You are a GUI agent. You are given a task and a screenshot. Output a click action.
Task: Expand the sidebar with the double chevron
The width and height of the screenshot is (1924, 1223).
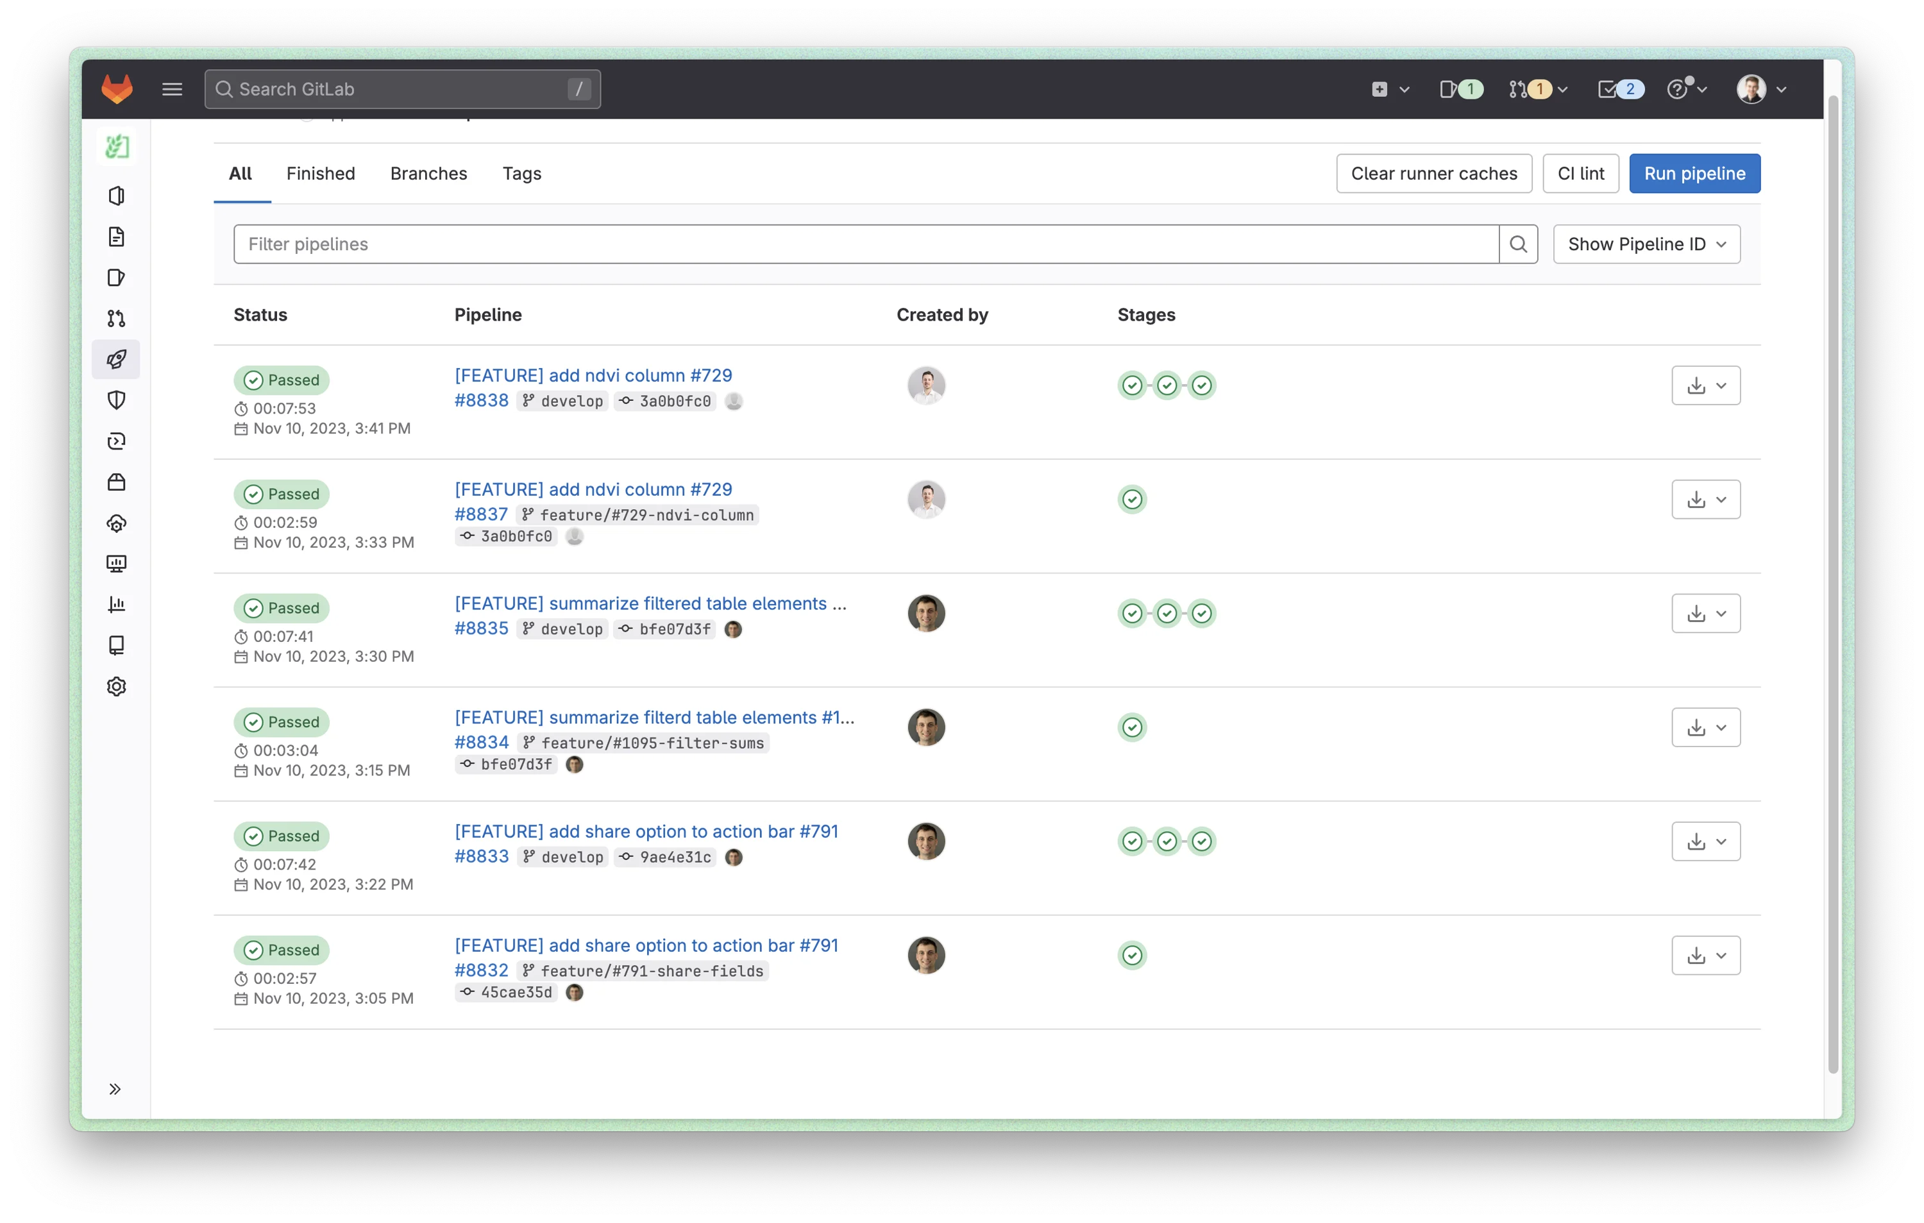115,1089
